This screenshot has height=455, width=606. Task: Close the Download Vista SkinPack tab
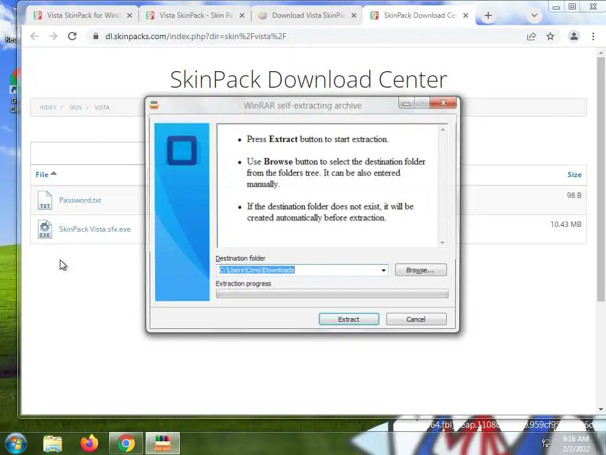pos(354,15)
